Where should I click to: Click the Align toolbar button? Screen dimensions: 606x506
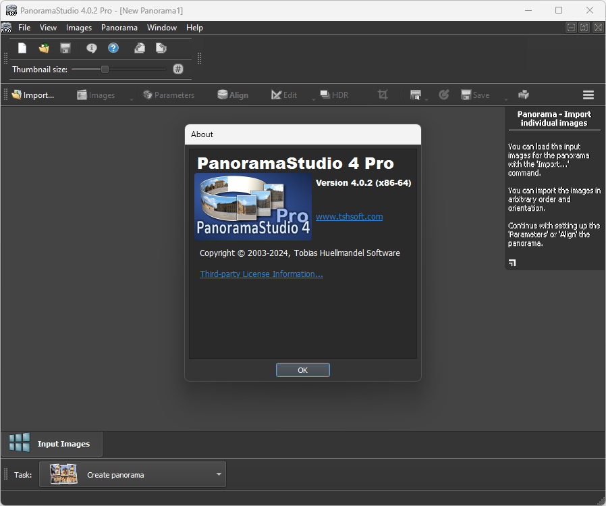tap(233, 95)
